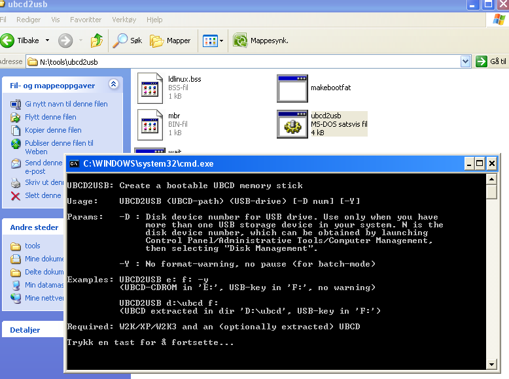Click the ldlinux.bss file name label

pyautogui.click(x=184, y=79)
